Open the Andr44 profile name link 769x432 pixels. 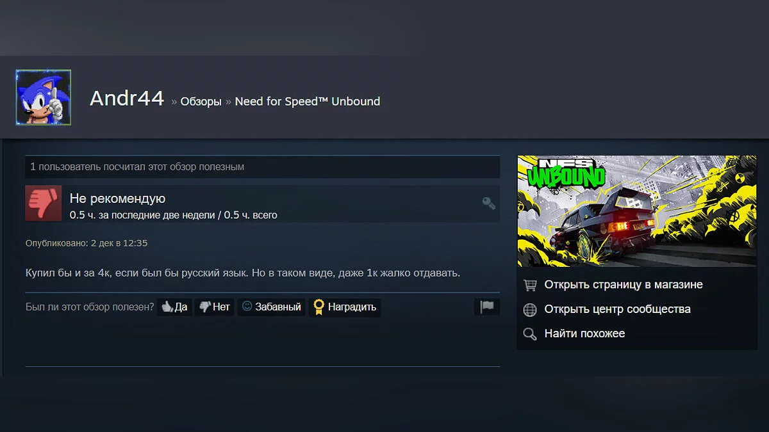127,99
